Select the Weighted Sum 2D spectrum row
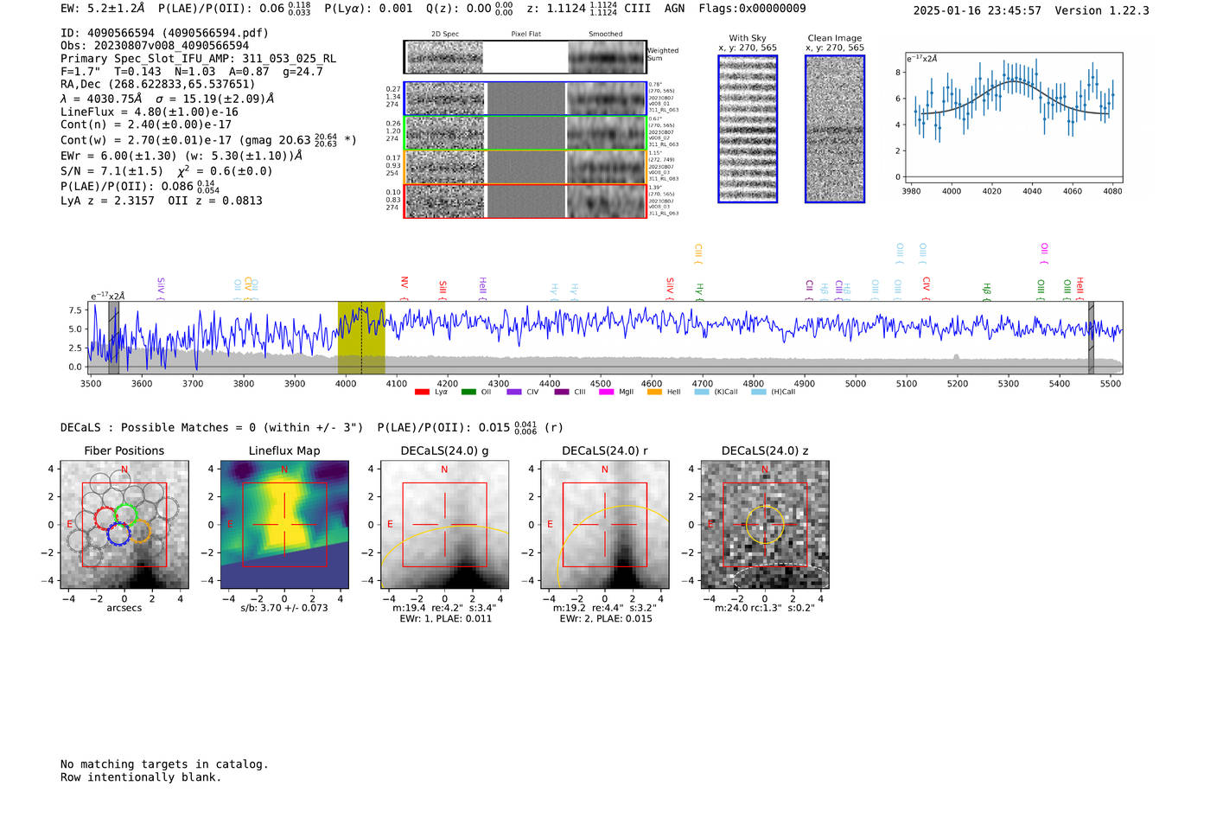Viewport: 1210px width, 824px height. click(x=525, y=57)
